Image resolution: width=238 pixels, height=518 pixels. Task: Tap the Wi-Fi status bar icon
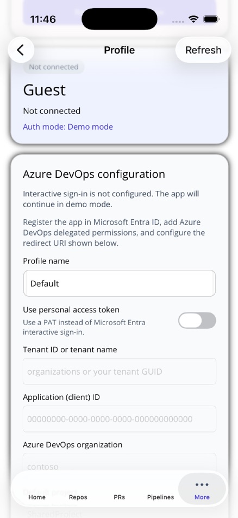(193, 19)
